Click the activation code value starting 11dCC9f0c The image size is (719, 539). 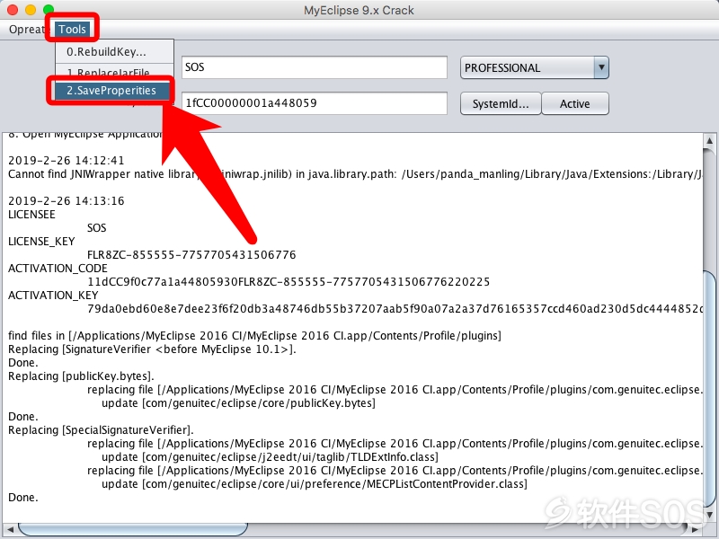(x=288, y=282)
